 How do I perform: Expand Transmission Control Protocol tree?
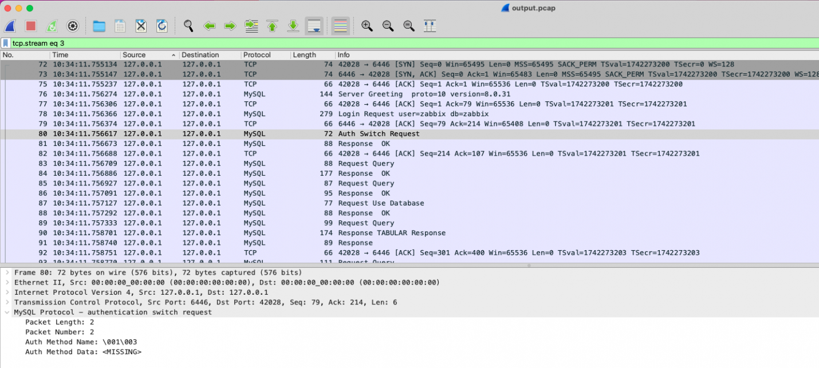click(x=7, y=302)
